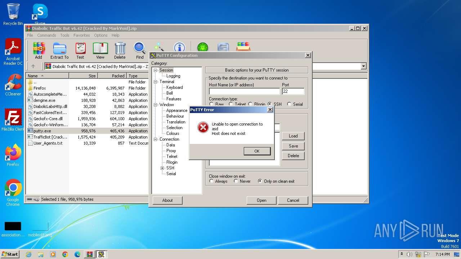Click the View toolbar icon in WinRAR

click(x=100, y=50)
